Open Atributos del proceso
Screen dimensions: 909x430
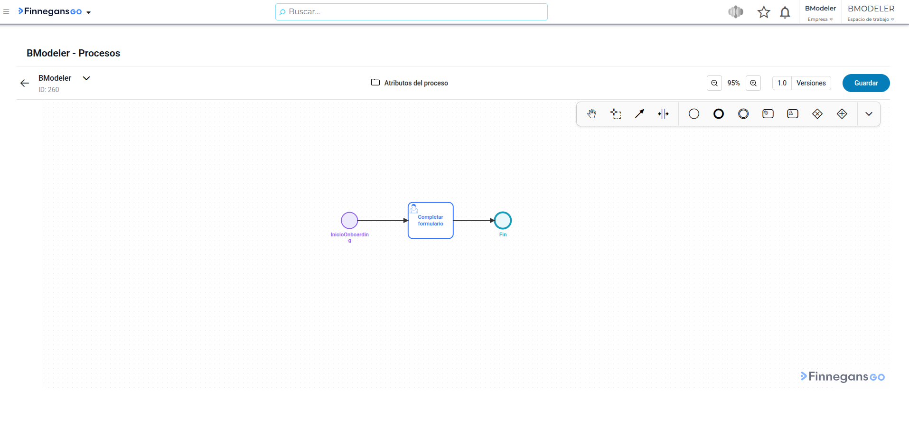(x=410, y=83)
